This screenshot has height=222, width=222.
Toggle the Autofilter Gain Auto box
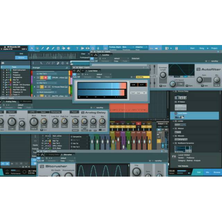tap(202, 86)
